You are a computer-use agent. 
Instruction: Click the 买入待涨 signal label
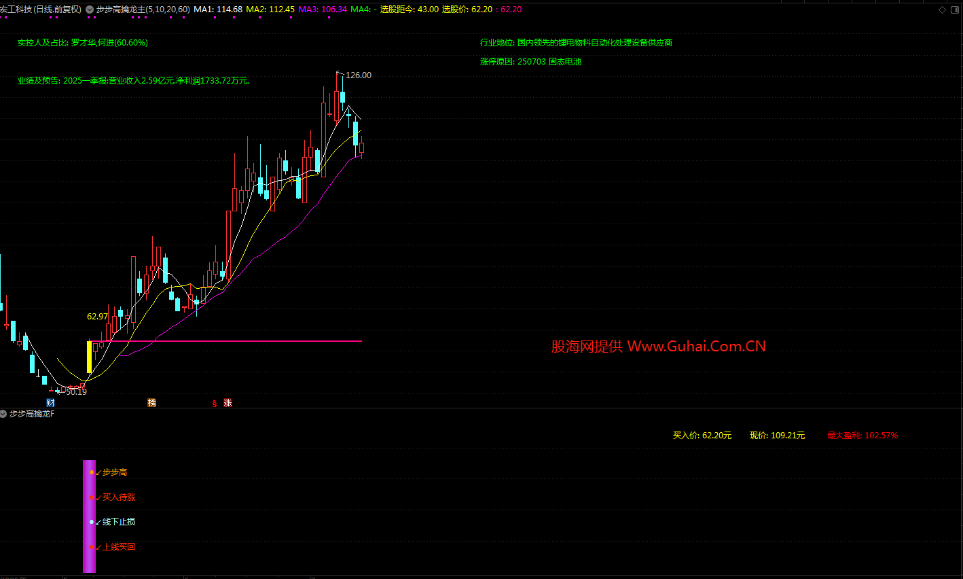[119, 497]
